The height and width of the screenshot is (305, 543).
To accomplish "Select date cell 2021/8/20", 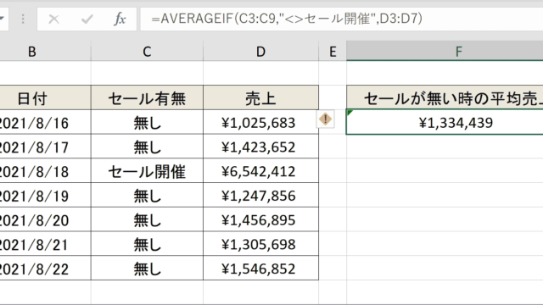I will tap(45, 219).
